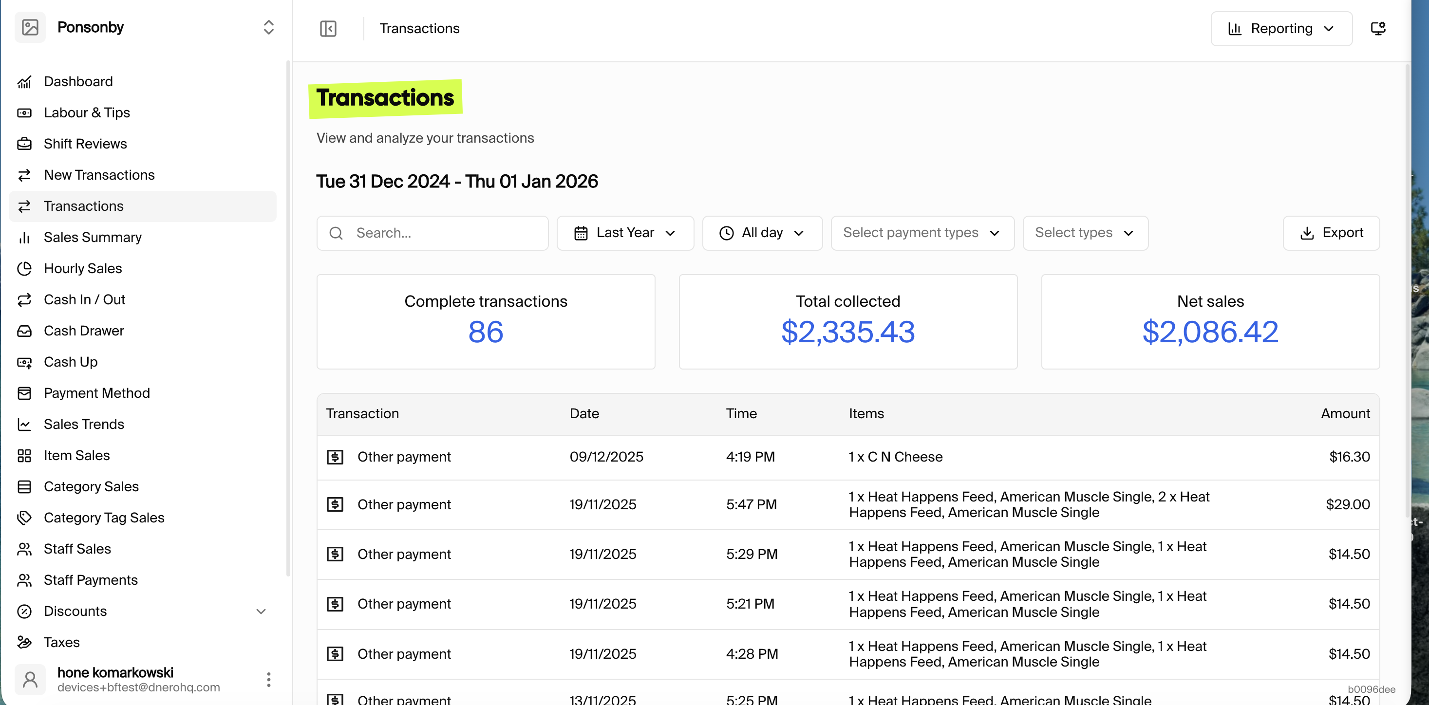Open the Taxes page

tap(143, 642)
